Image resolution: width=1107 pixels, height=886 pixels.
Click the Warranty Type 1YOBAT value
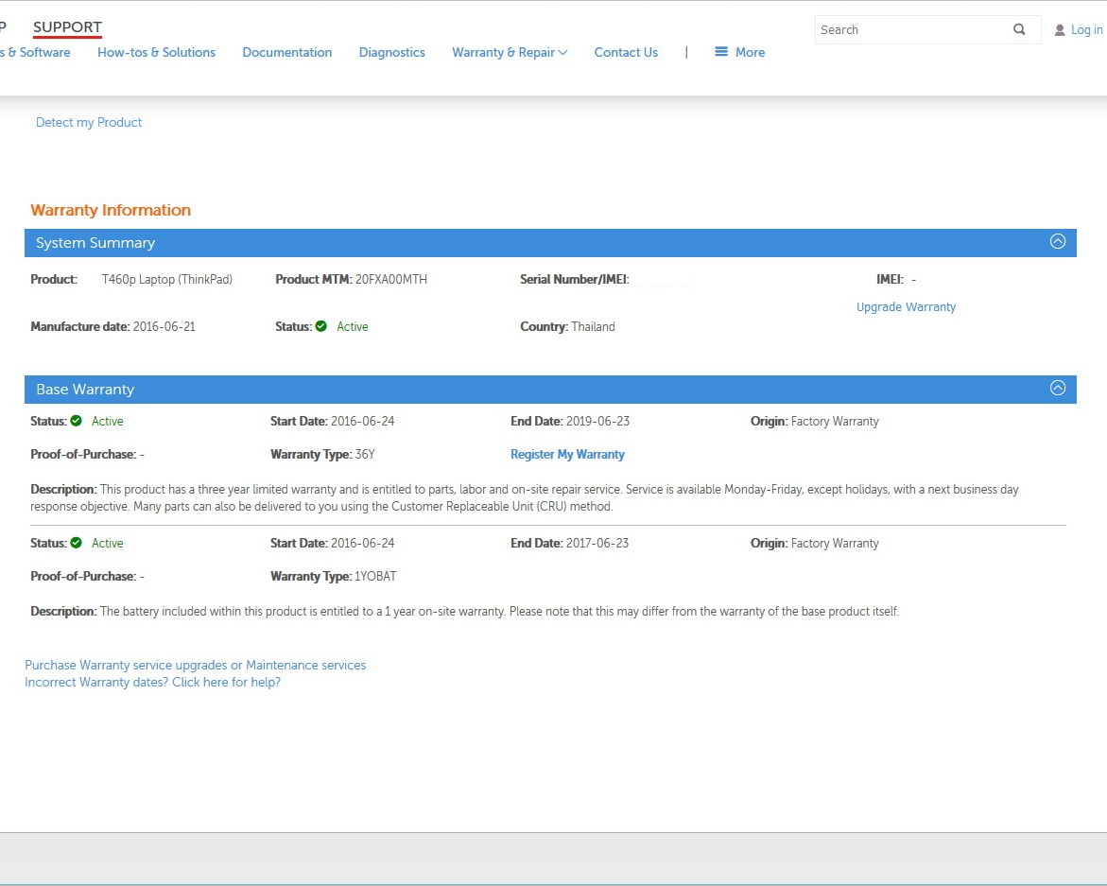[x=375, y=576]
